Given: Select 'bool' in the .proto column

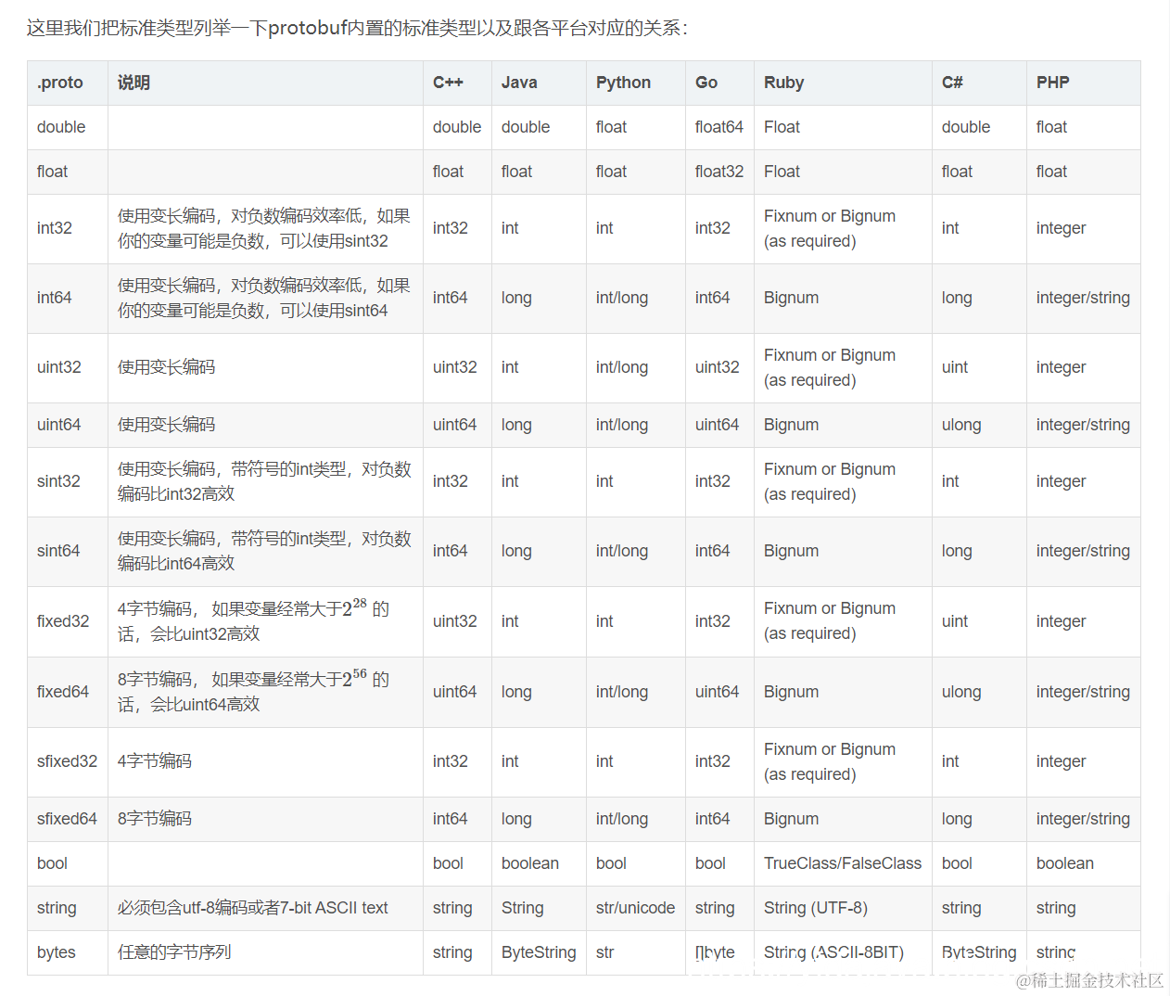Looking at the screenshot, I should (52, 863).
